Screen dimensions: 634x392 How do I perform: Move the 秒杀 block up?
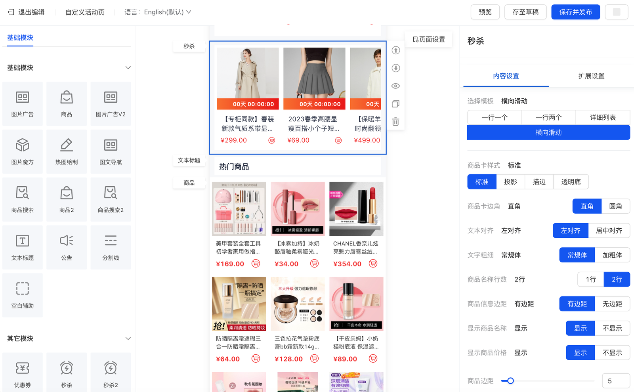point(395,50)
